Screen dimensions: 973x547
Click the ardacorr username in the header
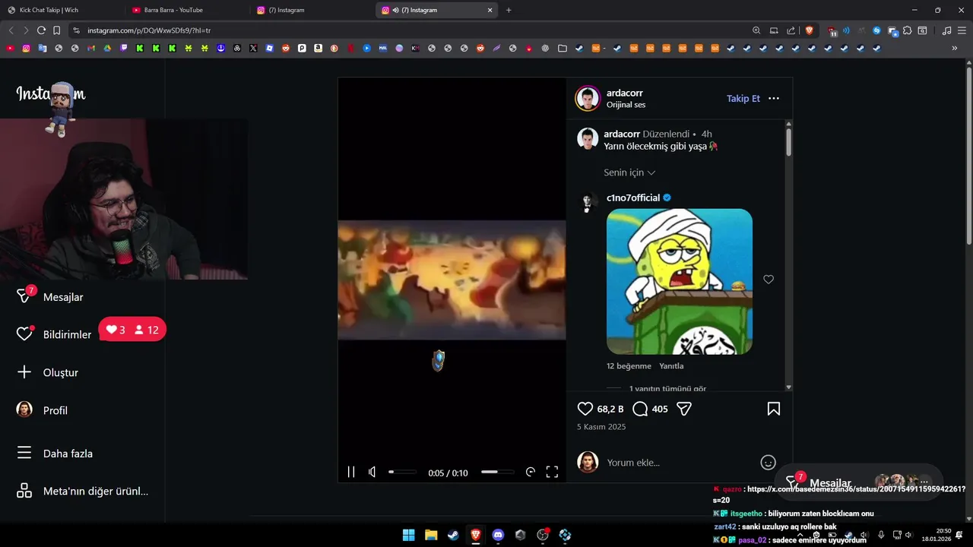point(625,93)
